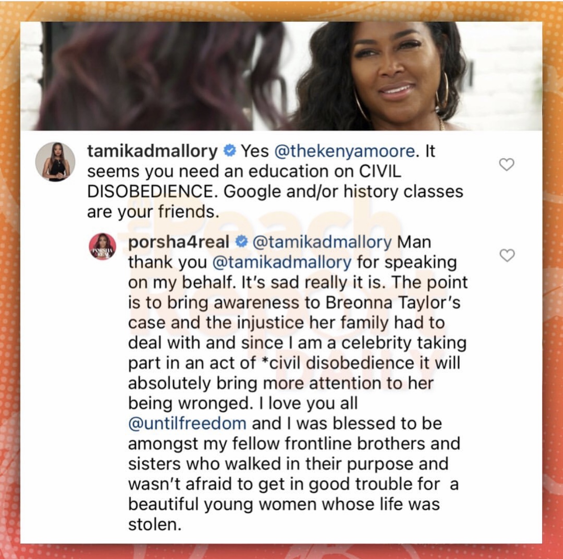Image resolution: width=563 pixels, height=559 pixels.
Task: Follow the @tamikadmallory mention after 'thank you'
Action: tap(281, 262)
